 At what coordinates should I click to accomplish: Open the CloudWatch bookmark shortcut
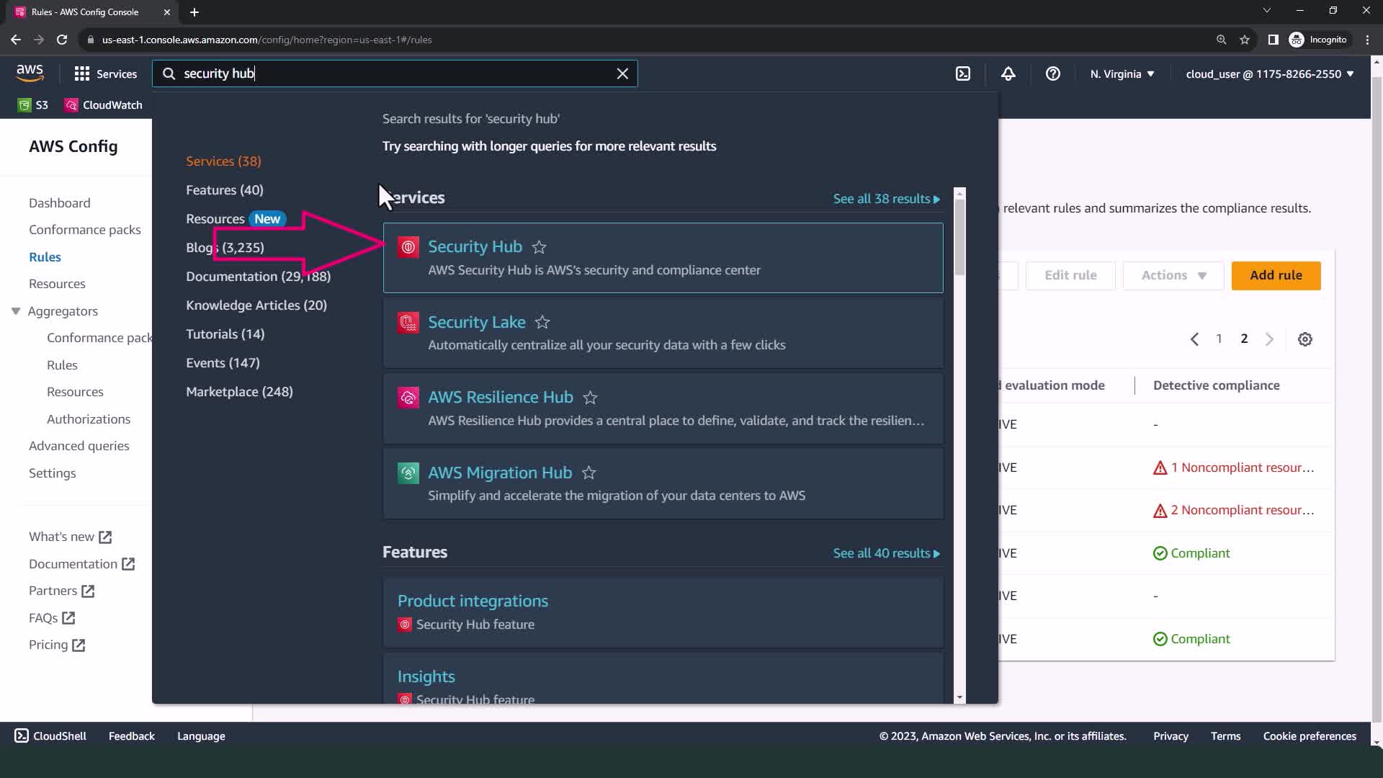point(103,105)
